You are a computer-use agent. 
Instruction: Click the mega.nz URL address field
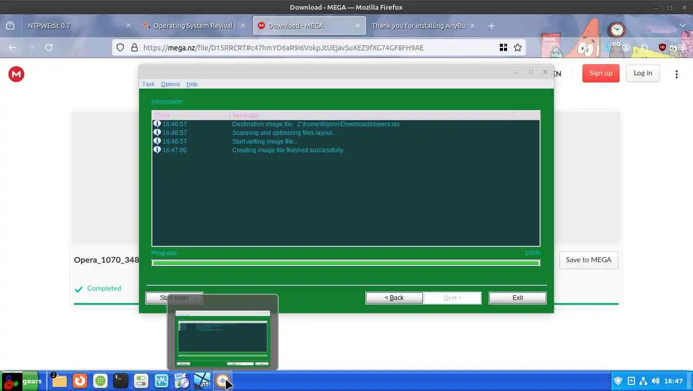pyautogui.click(x=318, y=47)
